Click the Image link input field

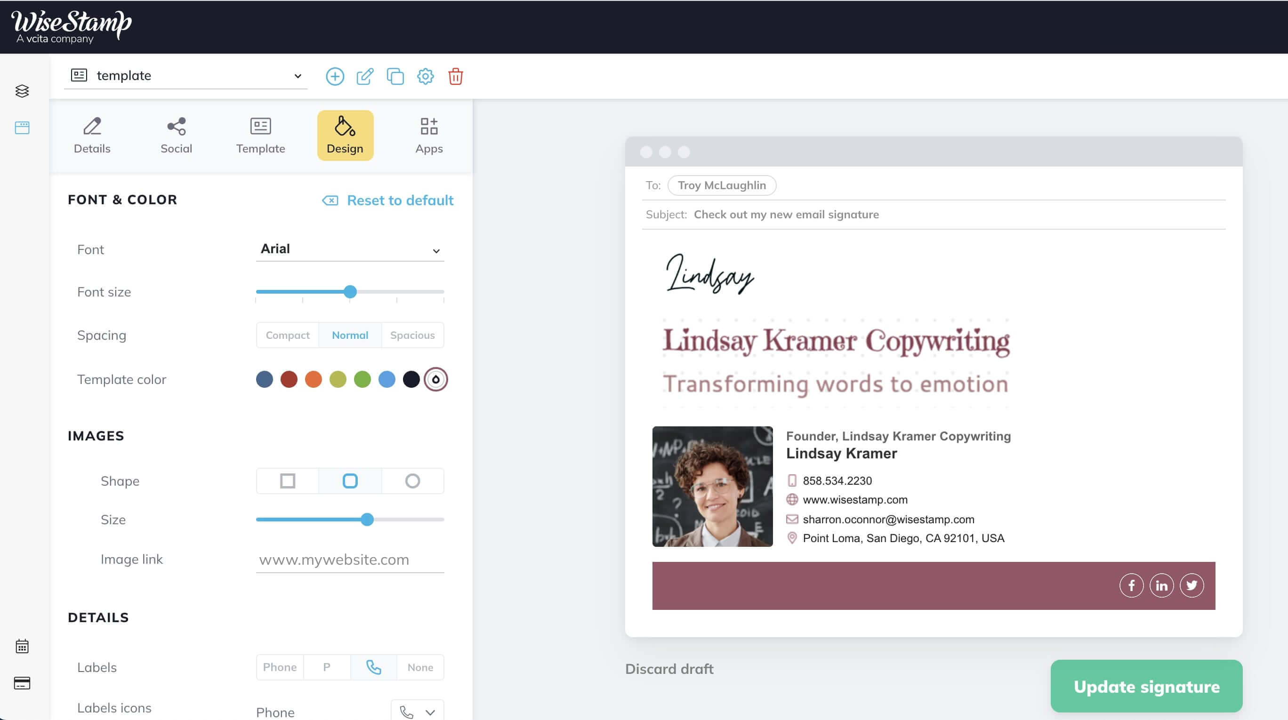[x=349, y=560]
